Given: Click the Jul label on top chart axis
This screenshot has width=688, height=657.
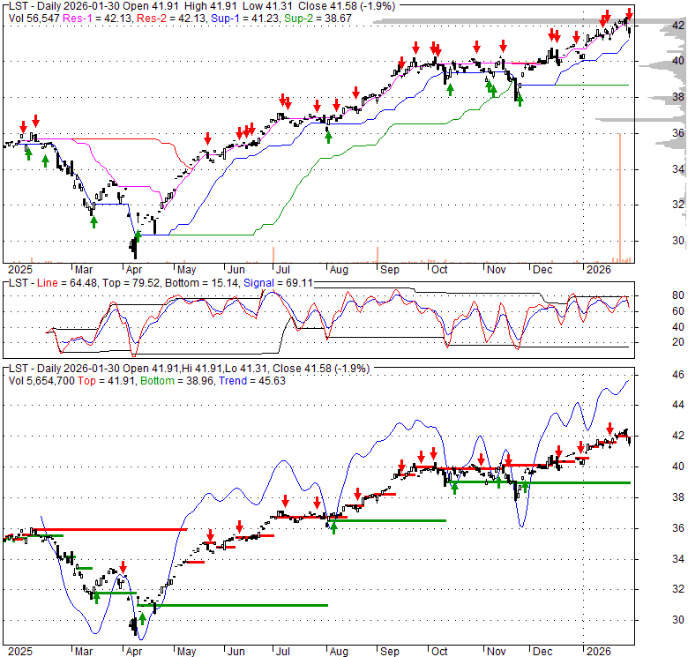Looking at the screenshot, I should click(x=284, y=268).
